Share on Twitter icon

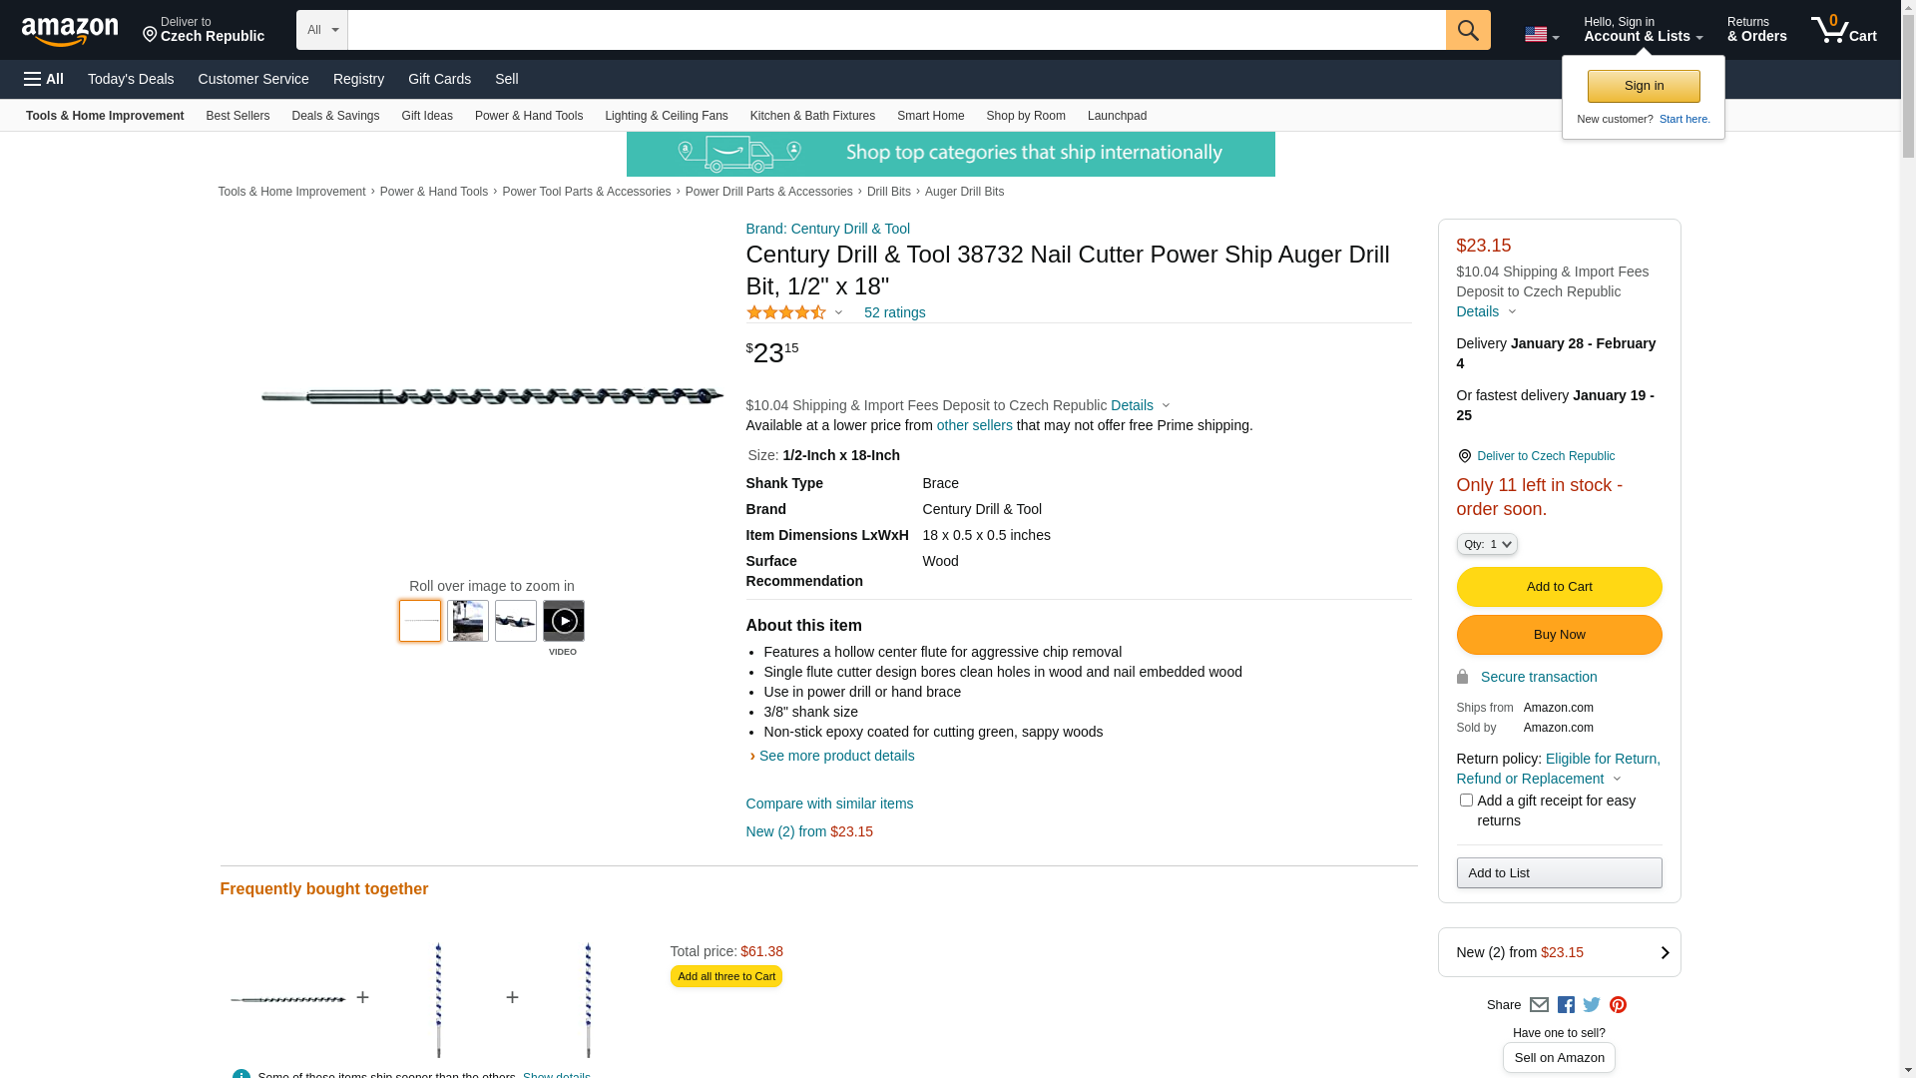tap(1592, 1005)
